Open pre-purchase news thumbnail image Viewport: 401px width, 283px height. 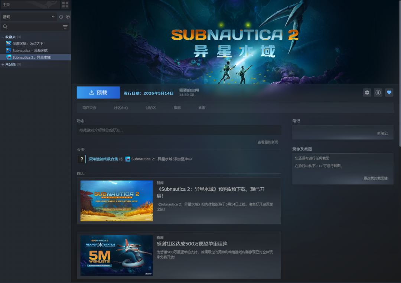(x=117, y=201)
